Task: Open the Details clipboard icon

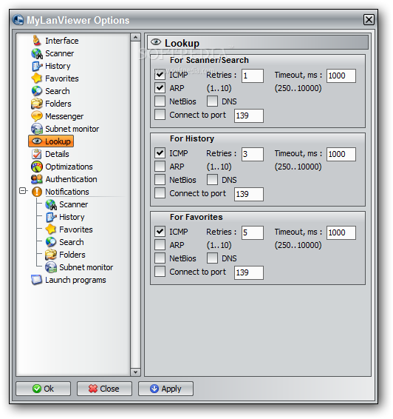Action: pyautogui.click(x=37, y=154)
